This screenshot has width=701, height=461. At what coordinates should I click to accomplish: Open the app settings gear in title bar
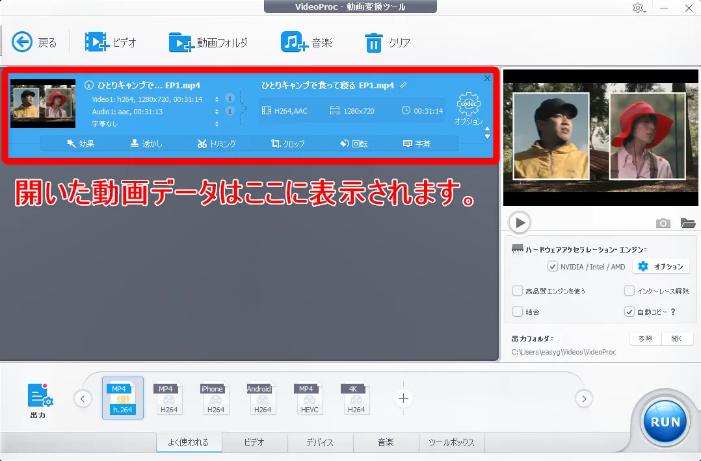639,8
